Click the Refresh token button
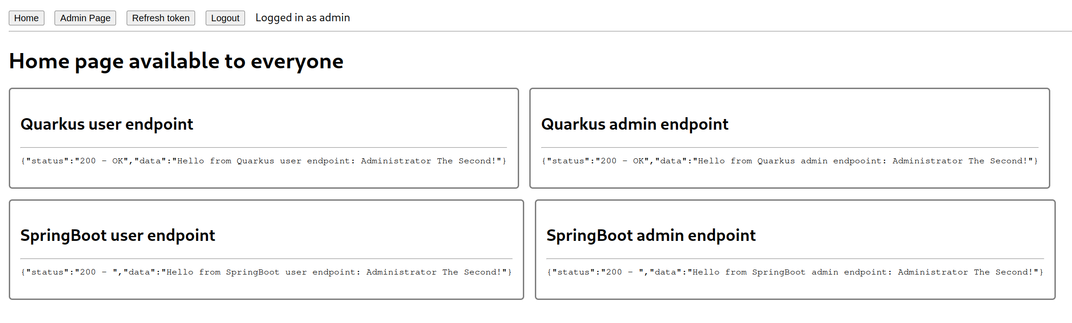The image size is (1072, 323). pyautogui.click(x=161, y=18)
